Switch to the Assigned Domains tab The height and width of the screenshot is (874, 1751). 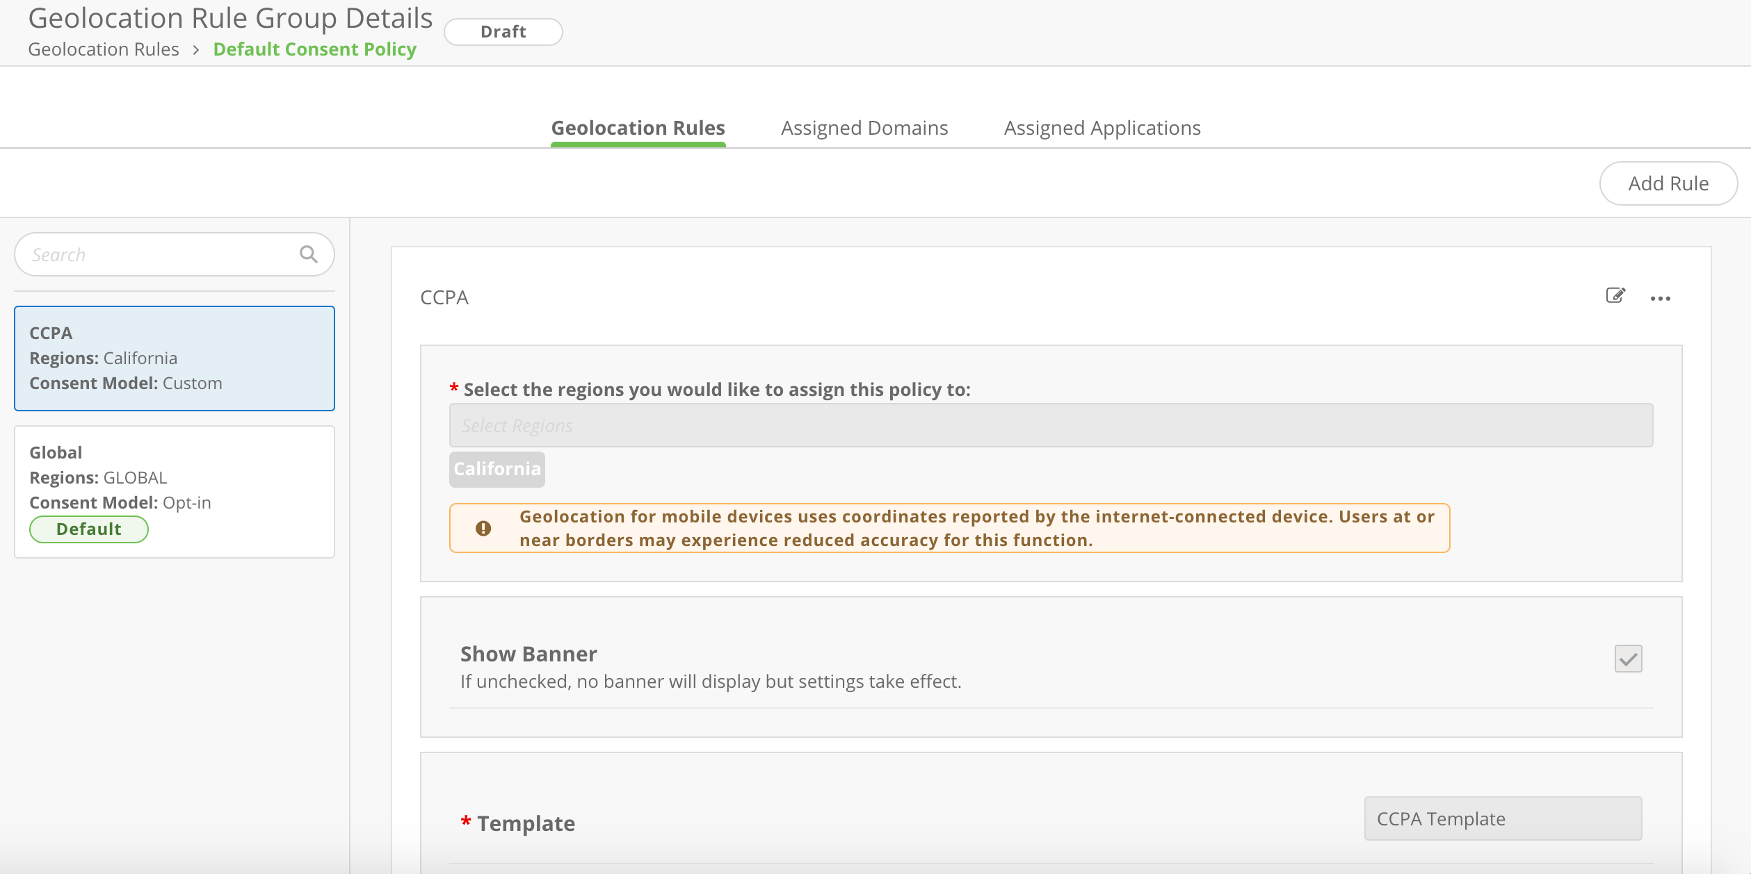[864, 128]
